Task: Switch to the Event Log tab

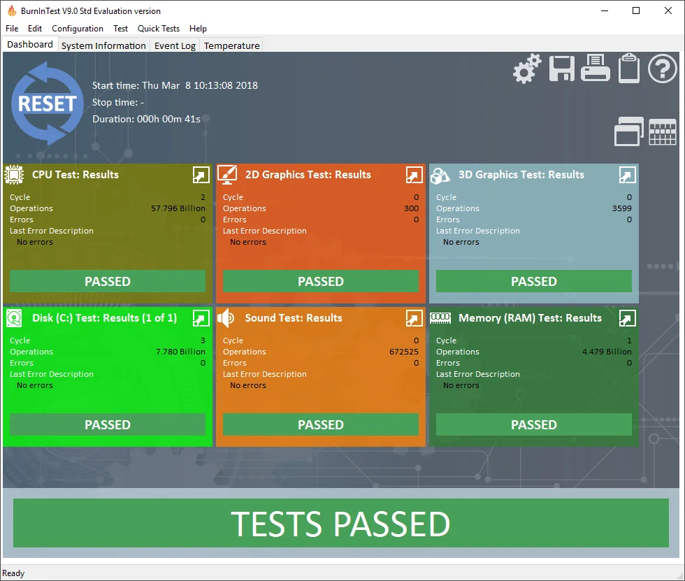Action: coord(175,45)
